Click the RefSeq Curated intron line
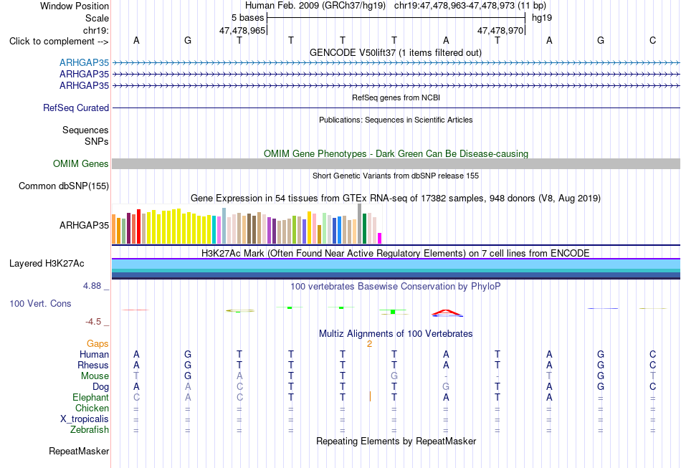 click(x=396, y=108)
